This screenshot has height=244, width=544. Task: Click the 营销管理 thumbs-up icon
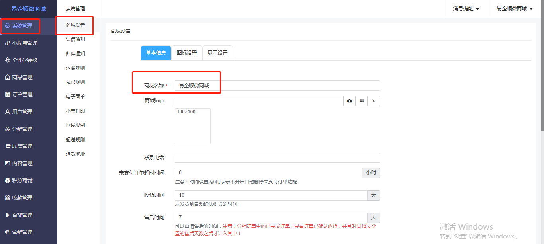(7, 232)
